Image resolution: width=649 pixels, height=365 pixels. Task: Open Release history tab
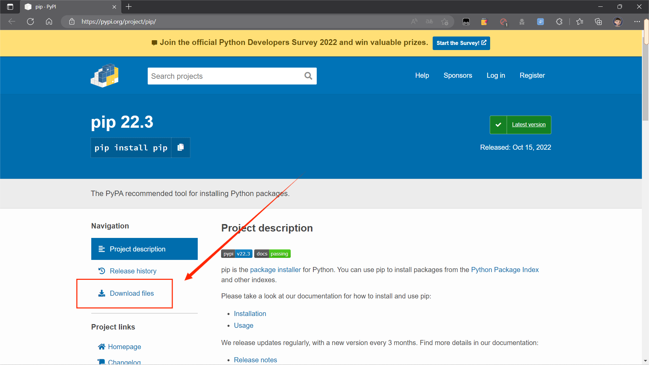(127, 271)
